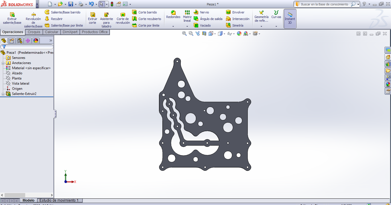Image resolution: width=391 pixels, height=205 pixels.
Task: Click the Vaciado shell tool
Action: click(x=202, y=25)
